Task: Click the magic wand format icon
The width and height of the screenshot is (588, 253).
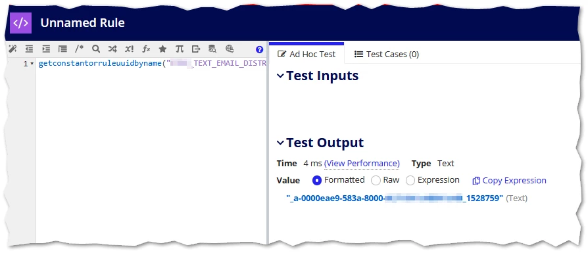Action: pyautogui.click(x=12, y=49)
